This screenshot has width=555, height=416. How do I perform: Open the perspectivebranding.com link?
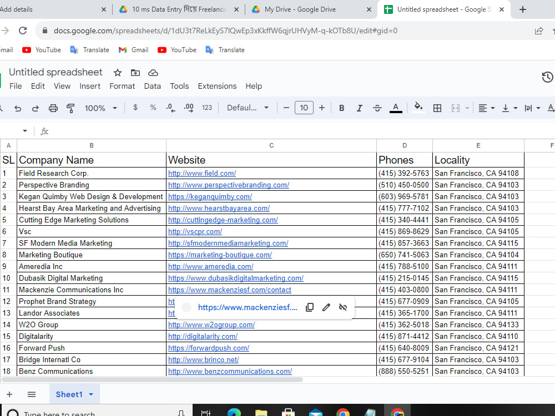click(229, 185)
